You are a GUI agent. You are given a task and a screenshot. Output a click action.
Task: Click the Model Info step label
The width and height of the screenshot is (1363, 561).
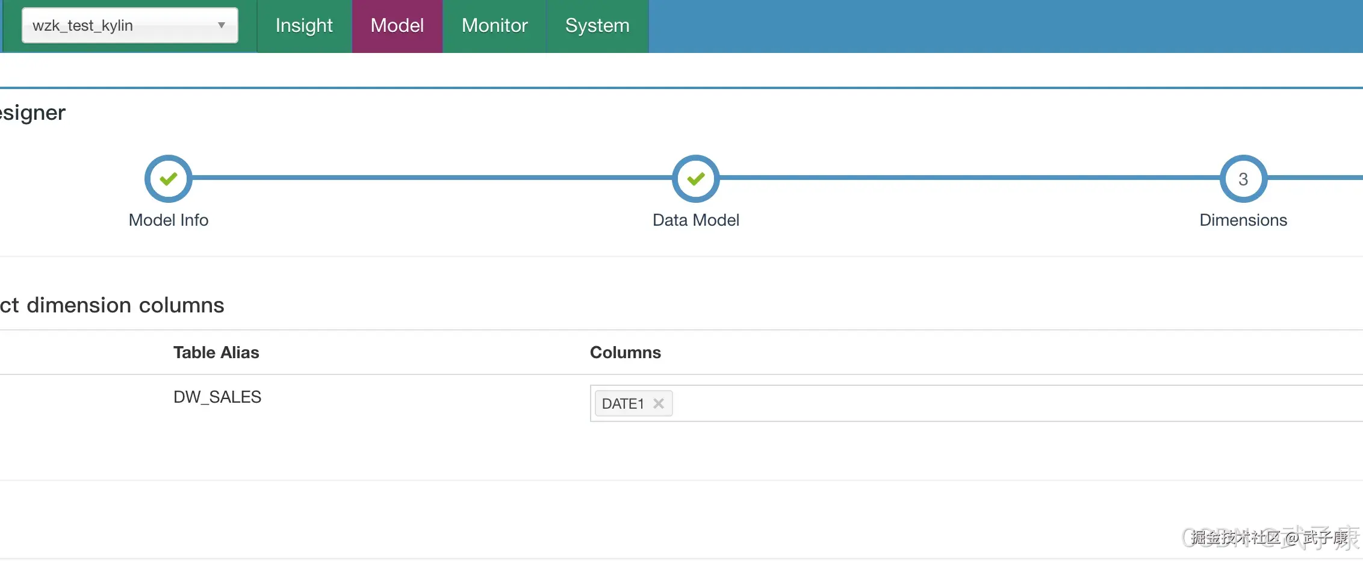click(x=169, y=220)
